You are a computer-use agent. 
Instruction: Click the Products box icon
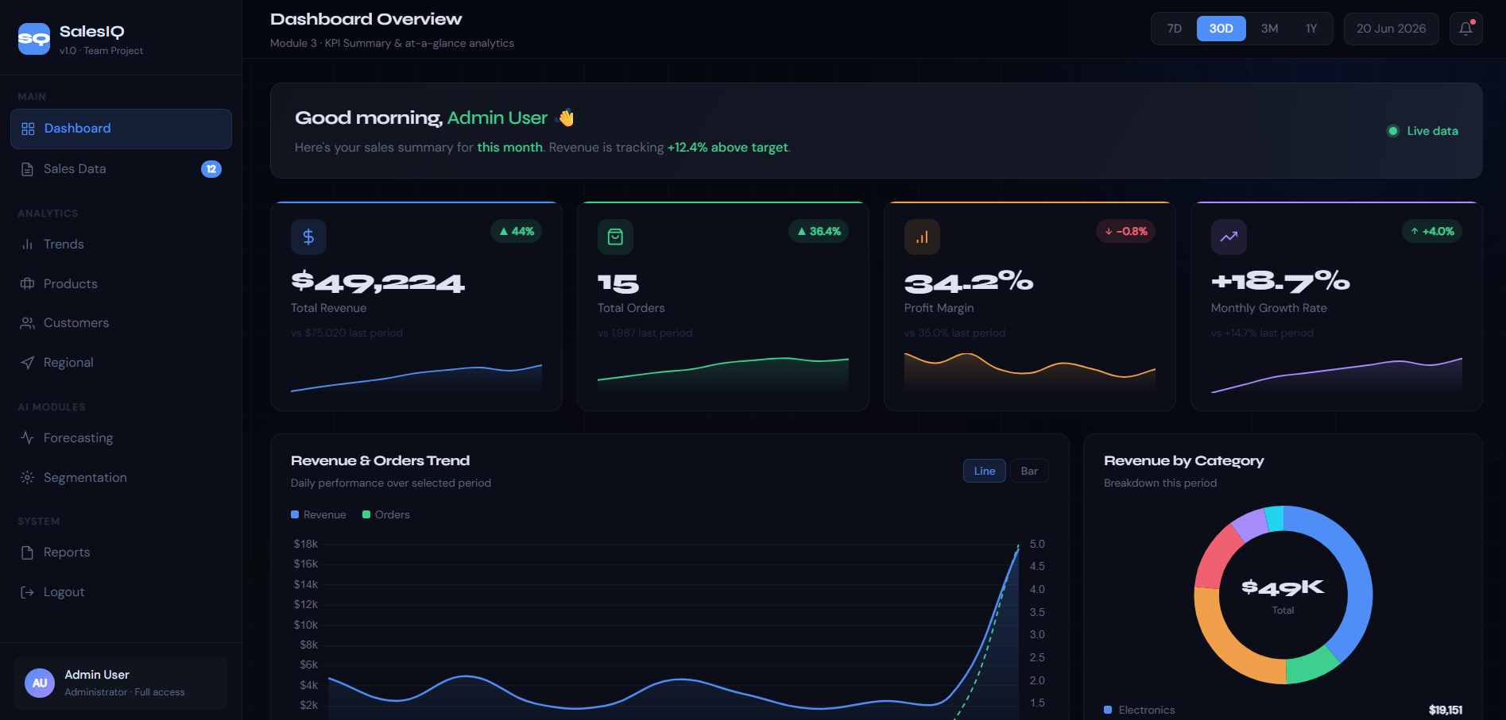[x=27, y=283]
